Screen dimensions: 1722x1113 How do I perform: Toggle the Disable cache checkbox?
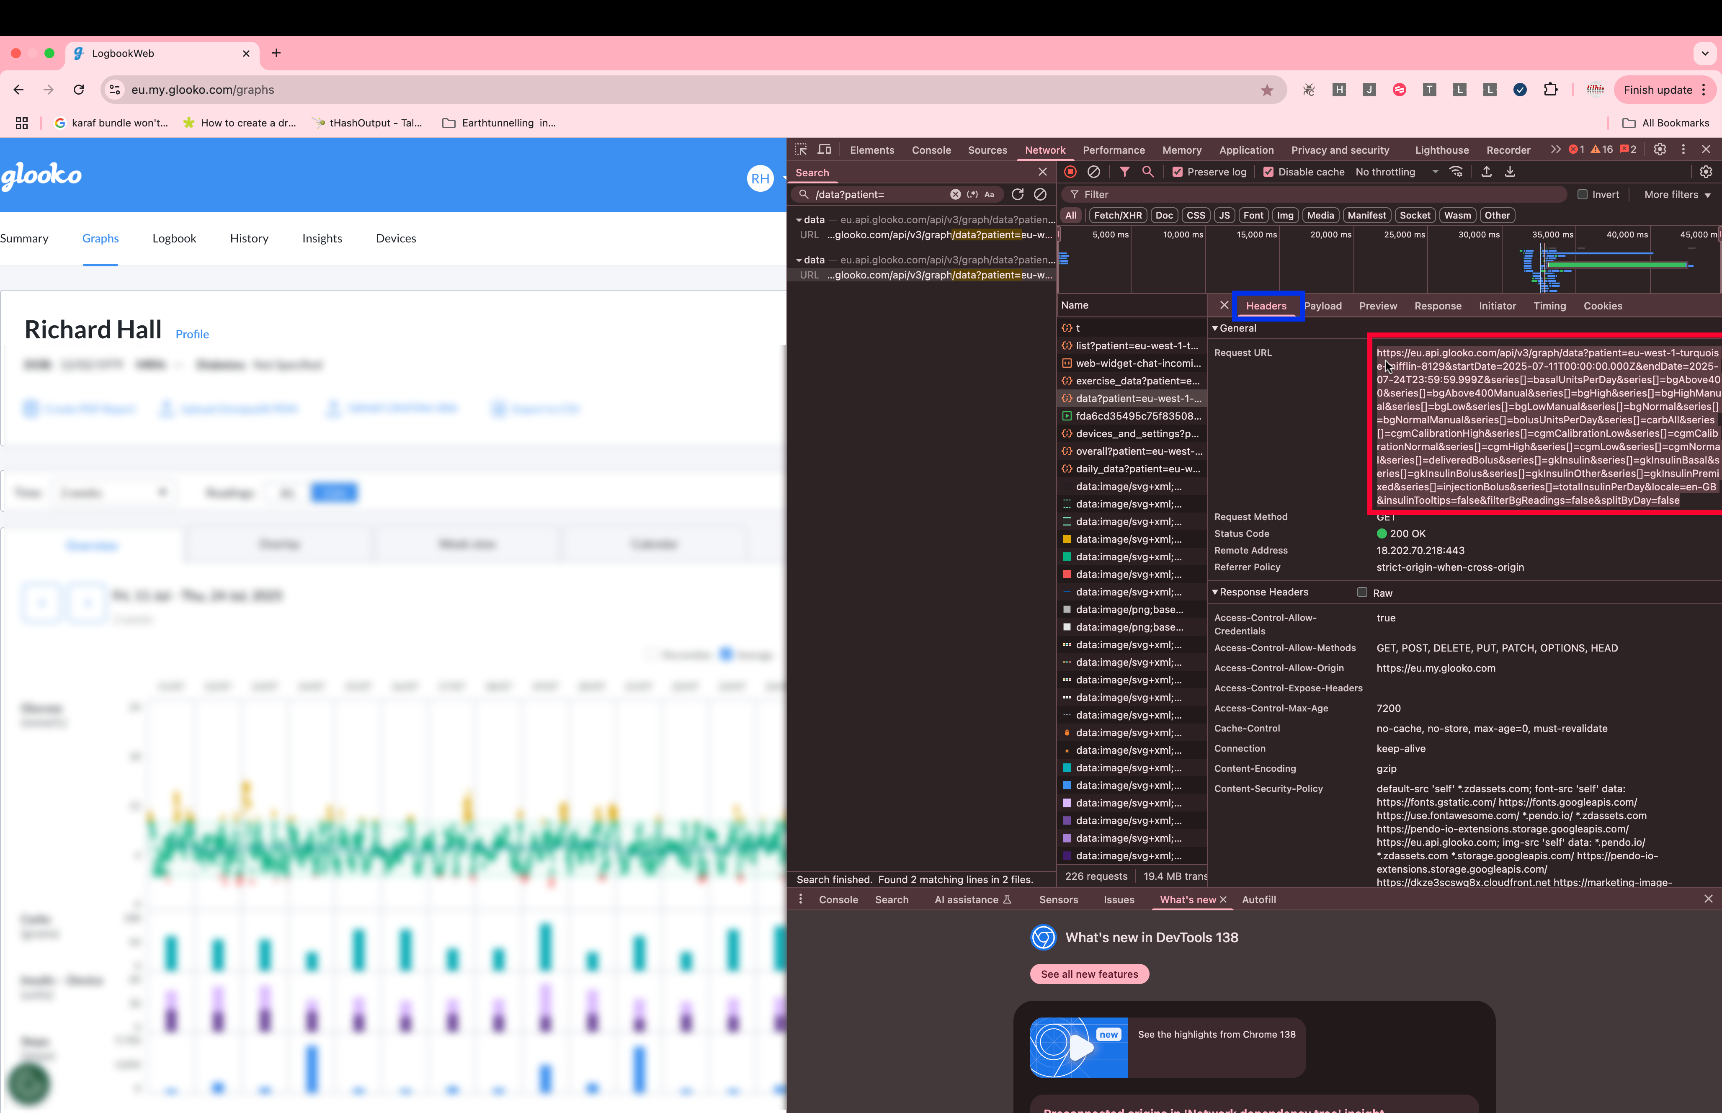1268,172
